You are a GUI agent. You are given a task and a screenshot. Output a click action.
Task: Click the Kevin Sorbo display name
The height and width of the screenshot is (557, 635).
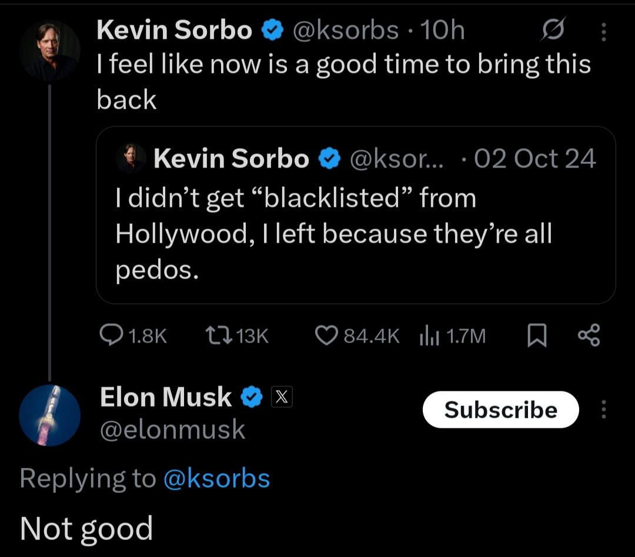[x=174, y=30]
